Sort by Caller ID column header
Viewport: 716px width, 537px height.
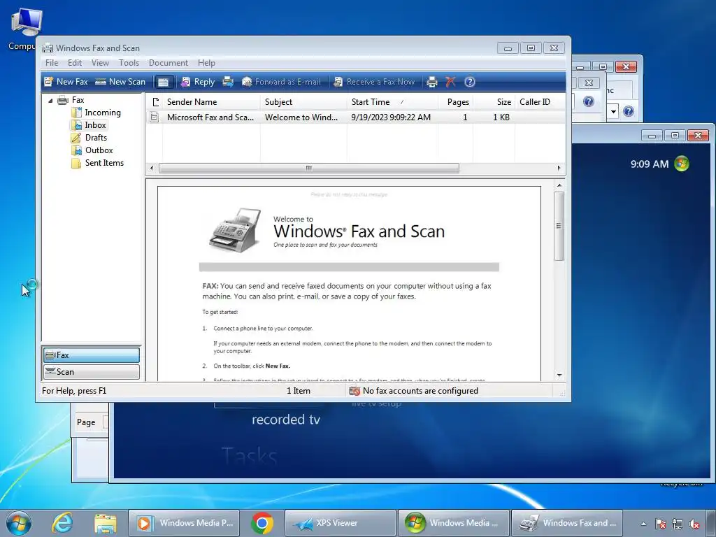click(540, 102)
